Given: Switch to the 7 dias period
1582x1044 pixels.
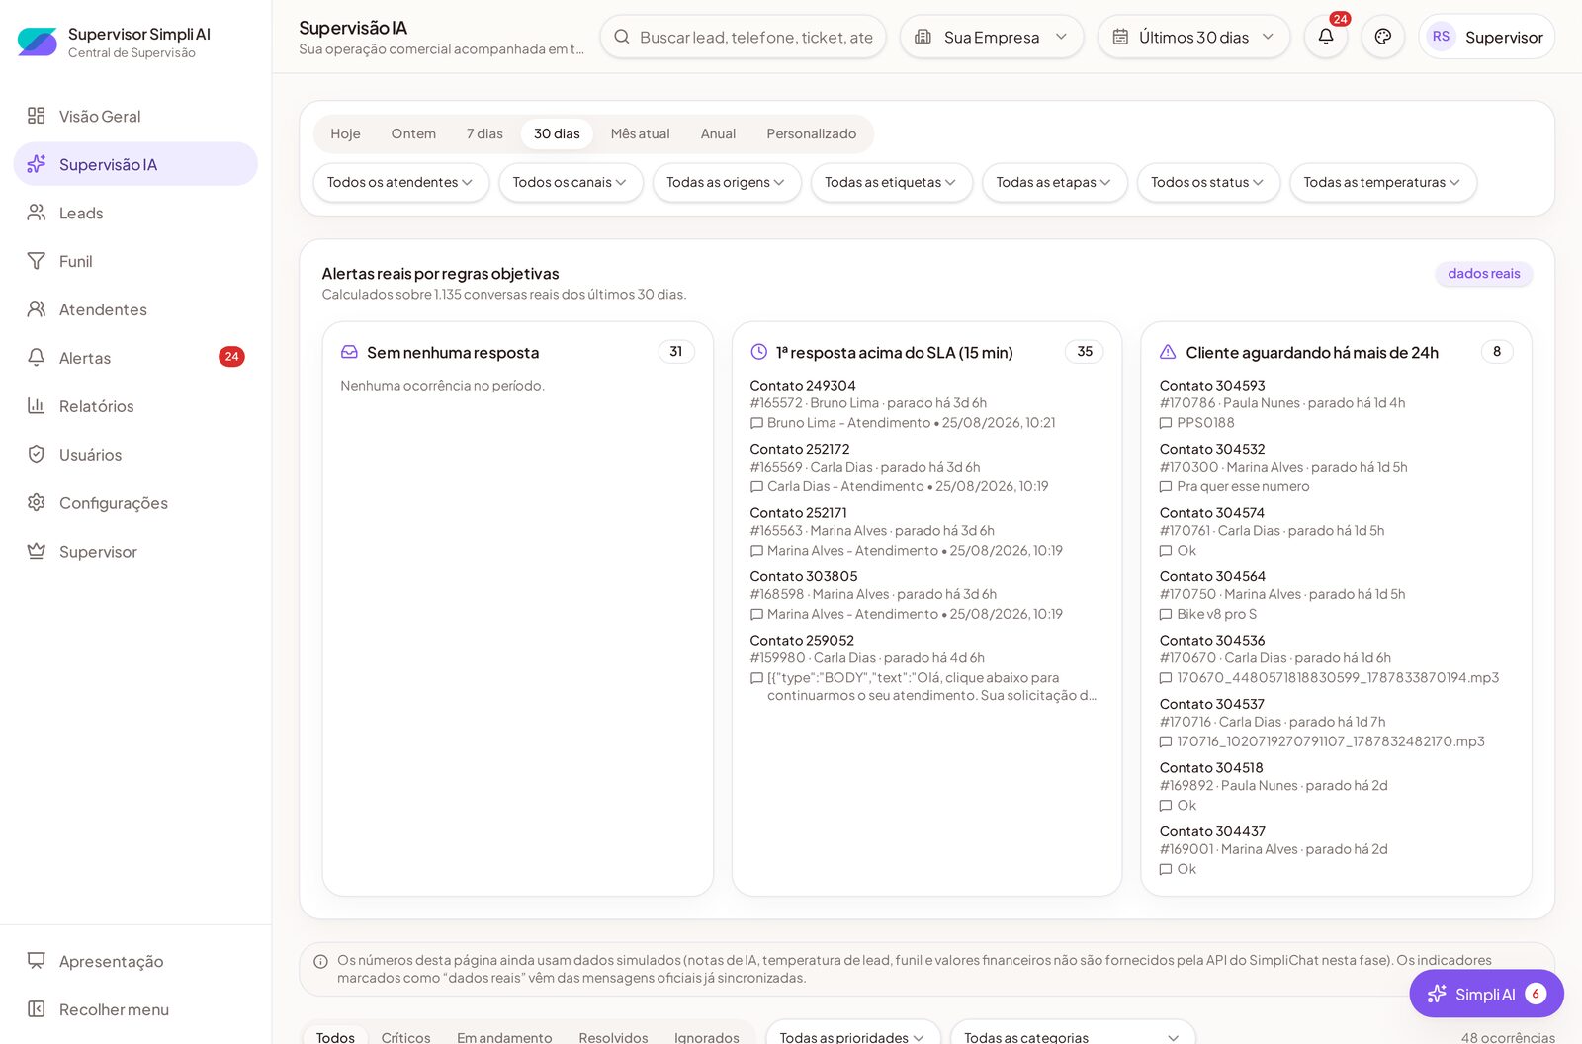Looking at the screenshot, I should pyautogui.click(x=484, y=133).
